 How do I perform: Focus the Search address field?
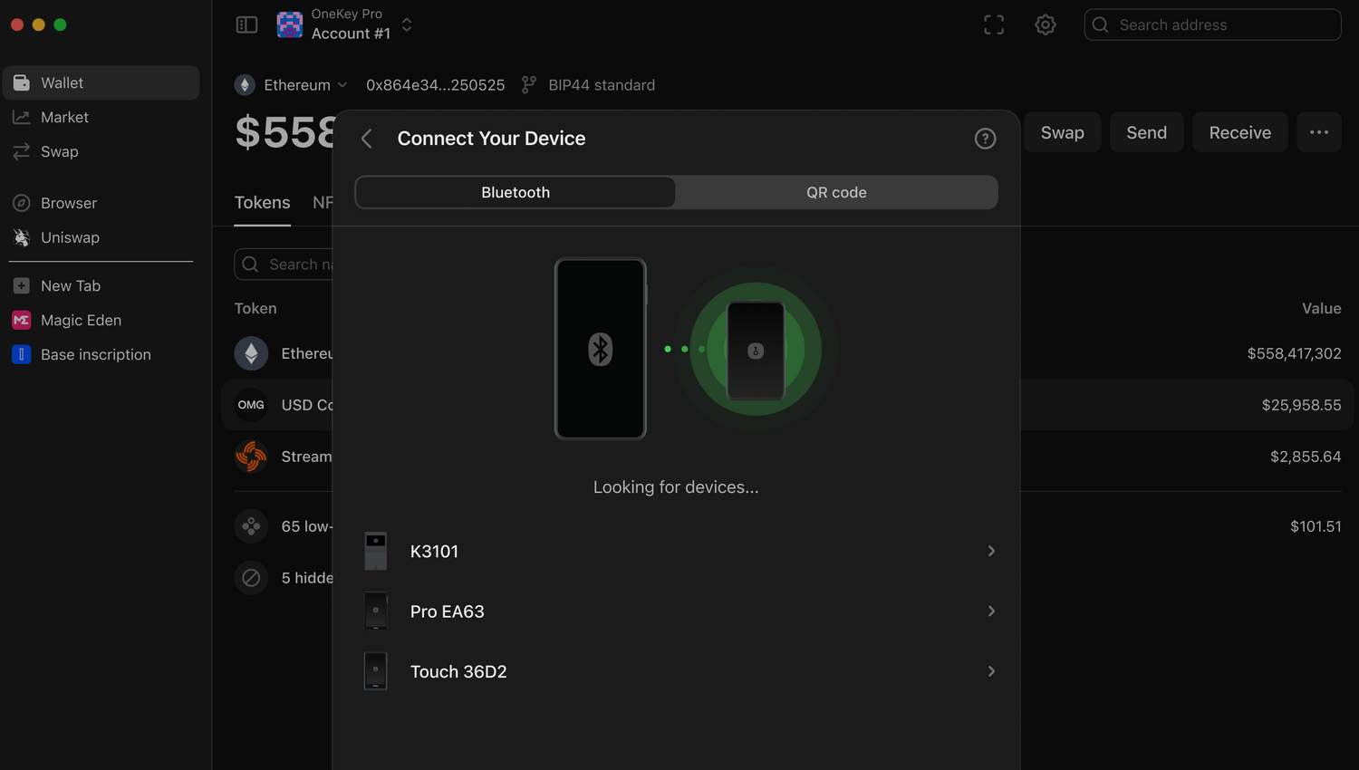[1212, 24]
